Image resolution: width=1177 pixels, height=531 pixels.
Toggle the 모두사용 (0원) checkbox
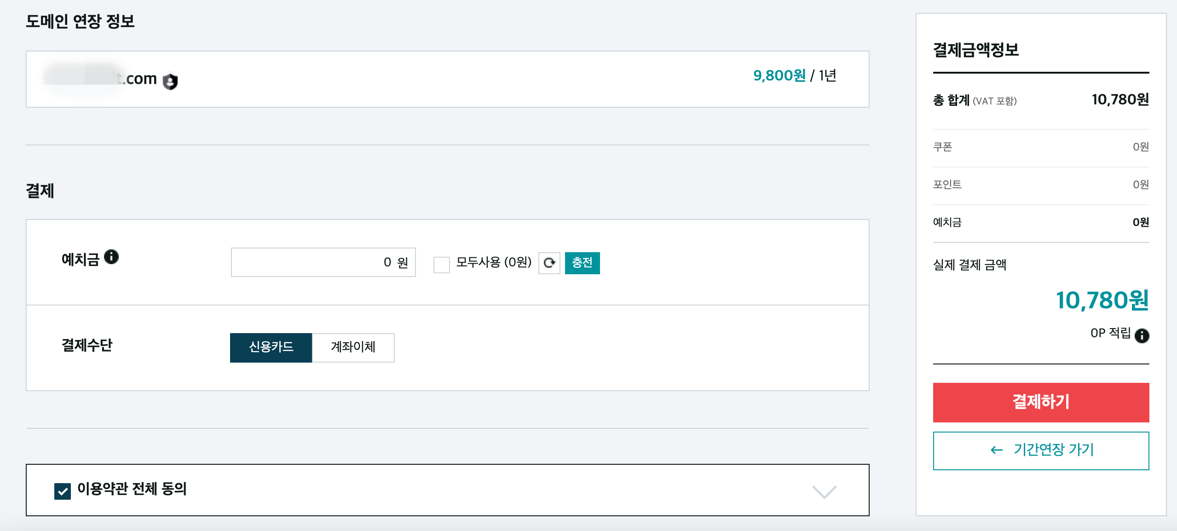click(441, 265)
